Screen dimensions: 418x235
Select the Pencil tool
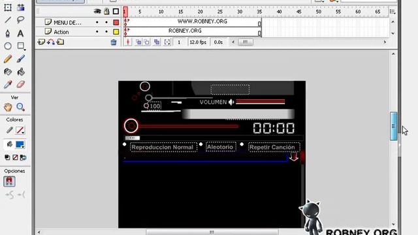[x=8, y=59]
